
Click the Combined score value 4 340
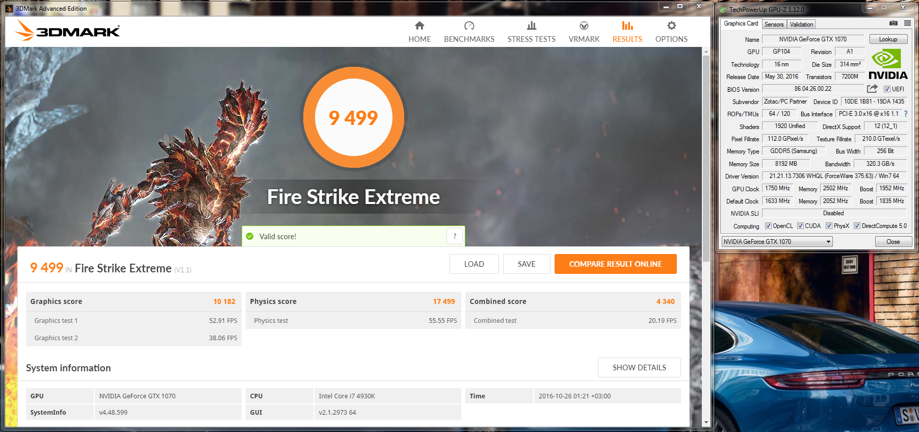click(x=665, y=301)
